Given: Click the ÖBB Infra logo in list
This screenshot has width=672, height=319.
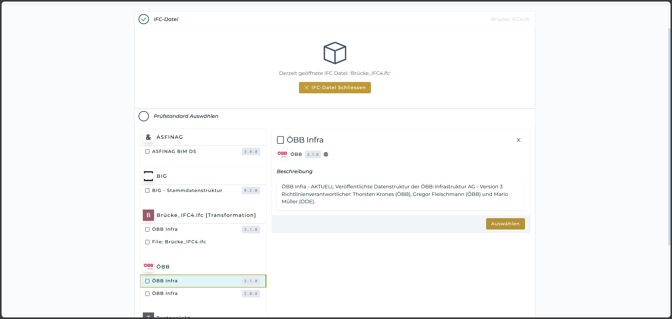Looking at the screenshot, I should [148, 266].
